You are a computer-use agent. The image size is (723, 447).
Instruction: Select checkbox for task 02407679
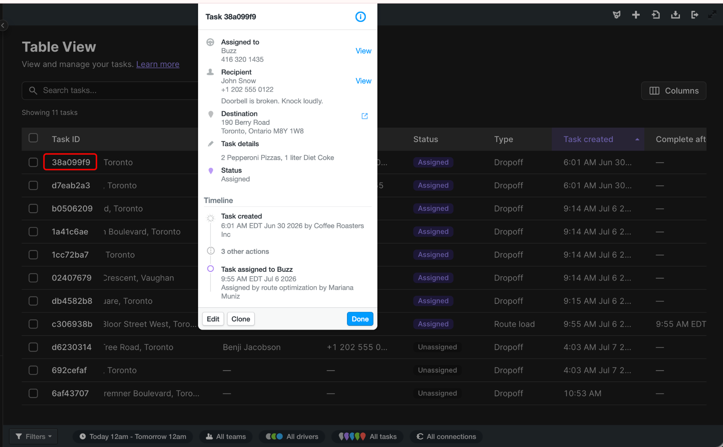coord(33,278)
